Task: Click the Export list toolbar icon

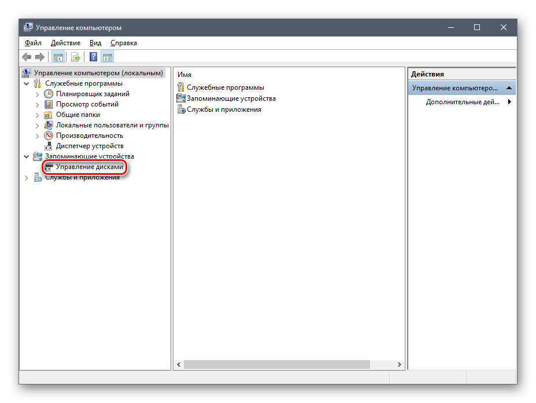Action: [76, 57]
